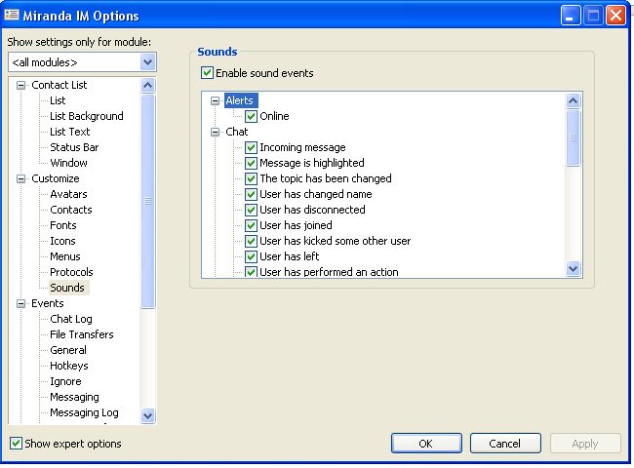The height and width of the screenshot is (468, 634).
Task: Open the Hotkeys settings page
Action: pyautogui.click(x=68, y=366)
